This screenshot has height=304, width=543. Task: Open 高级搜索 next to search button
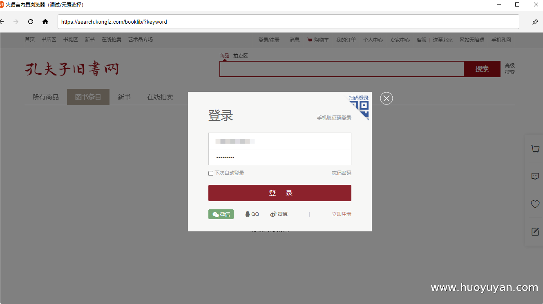pos(510,69)
